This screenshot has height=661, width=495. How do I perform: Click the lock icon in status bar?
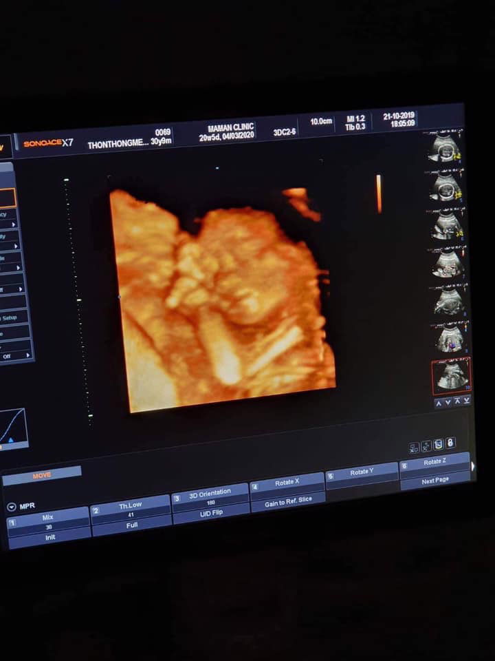click(x=451, y=443)
